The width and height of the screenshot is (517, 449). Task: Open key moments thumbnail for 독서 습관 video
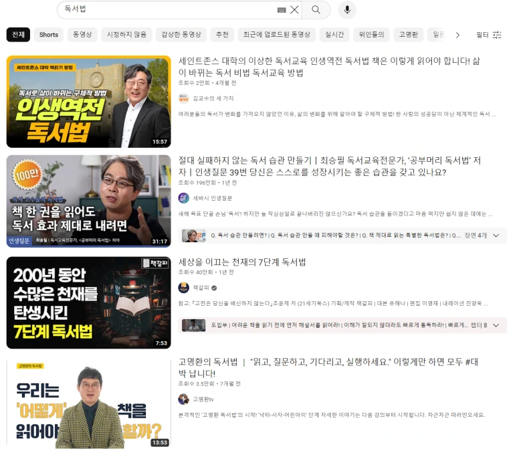click(x=194, y=236)
